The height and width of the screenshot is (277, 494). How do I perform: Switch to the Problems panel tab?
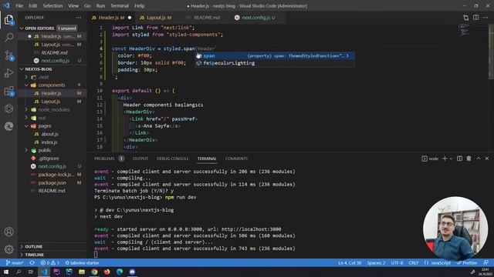click(109, 159)
